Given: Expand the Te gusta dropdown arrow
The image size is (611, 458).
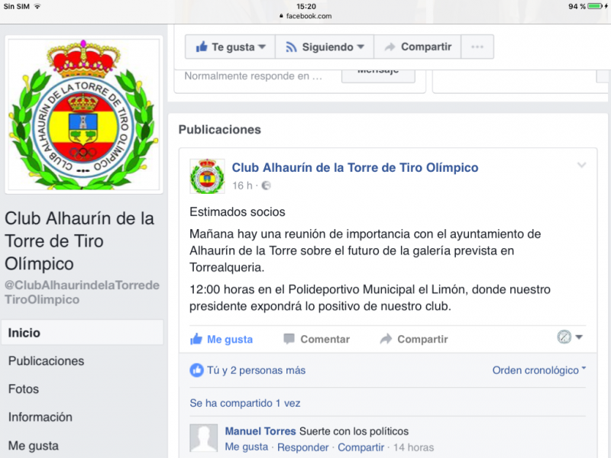Looking at the screenshot, I should pos(262,47).
